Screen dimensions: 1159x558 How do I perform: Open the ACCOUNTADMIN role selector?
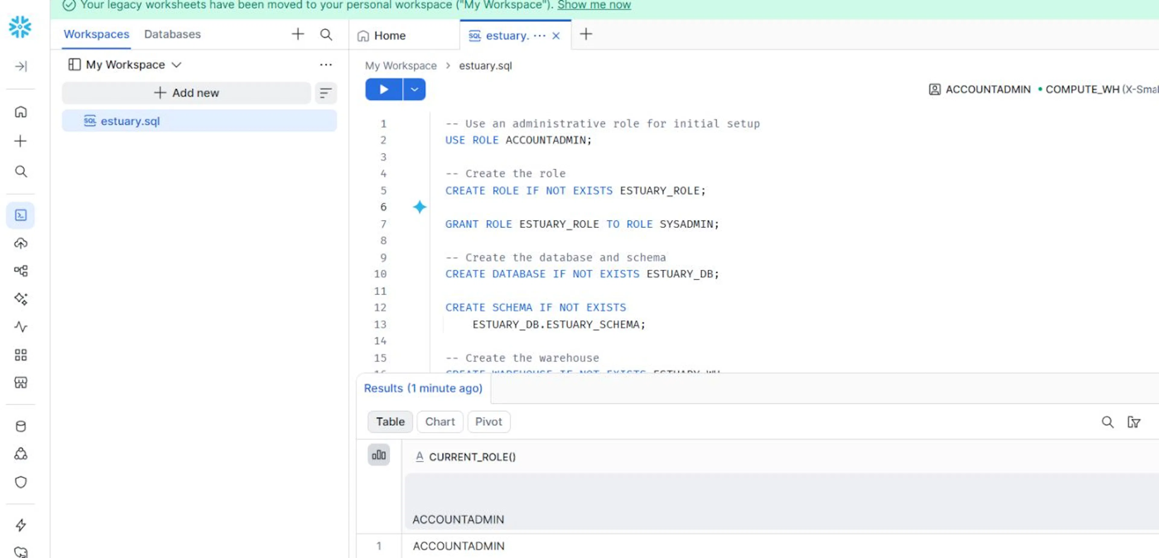click(979, 90)
